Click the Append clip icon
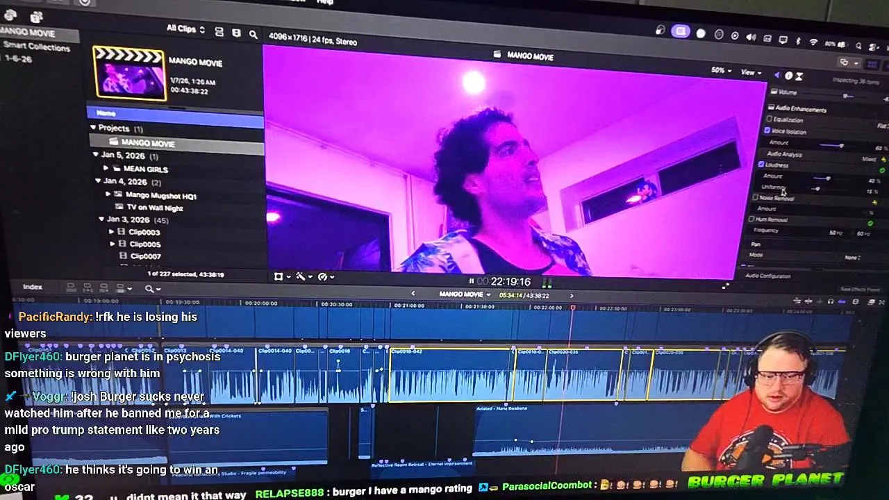The width and height of the screenshot is (889, 500). [104, 287]
